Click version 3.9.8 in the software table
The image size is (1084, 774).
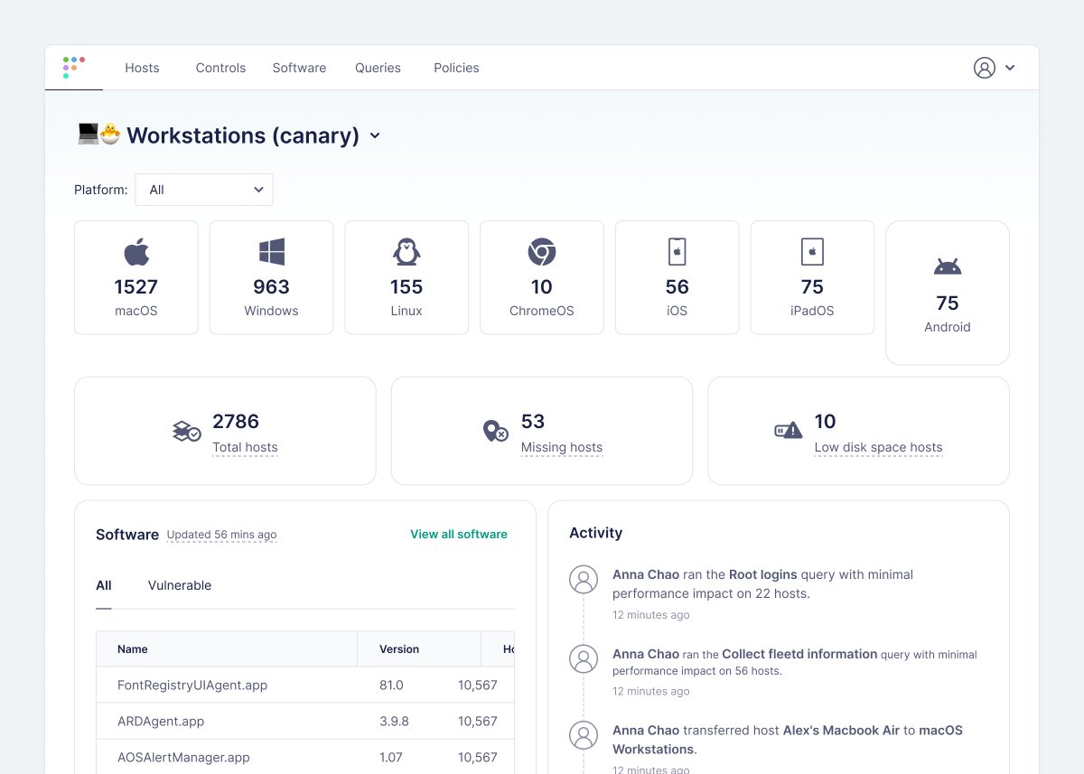pyautogui.click(x=394, y=722)
